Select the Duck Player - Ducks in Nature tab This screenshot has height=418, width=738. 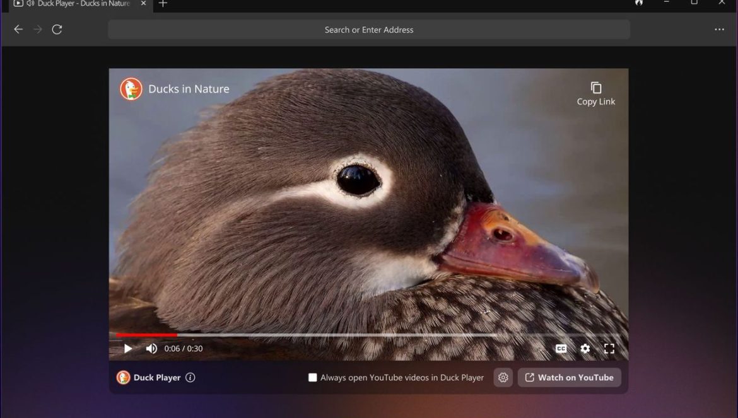coord(80,3)
